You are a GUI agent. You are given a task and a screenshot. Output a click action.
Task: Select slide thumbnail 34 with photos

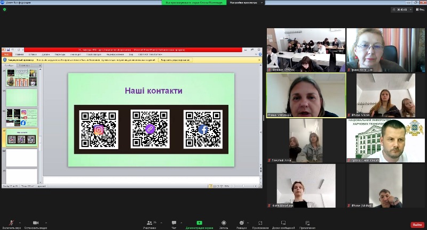21,77
